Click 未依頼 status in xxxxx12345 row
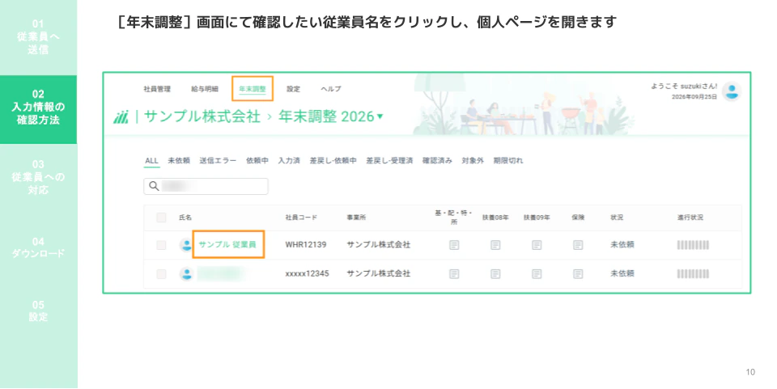The width and height of the screenshot is (777, 389). (622, 273)
